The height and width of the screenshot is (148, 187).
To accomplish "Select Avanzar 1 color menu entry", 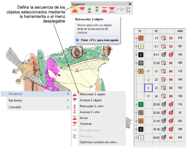I will pos(90,112).
